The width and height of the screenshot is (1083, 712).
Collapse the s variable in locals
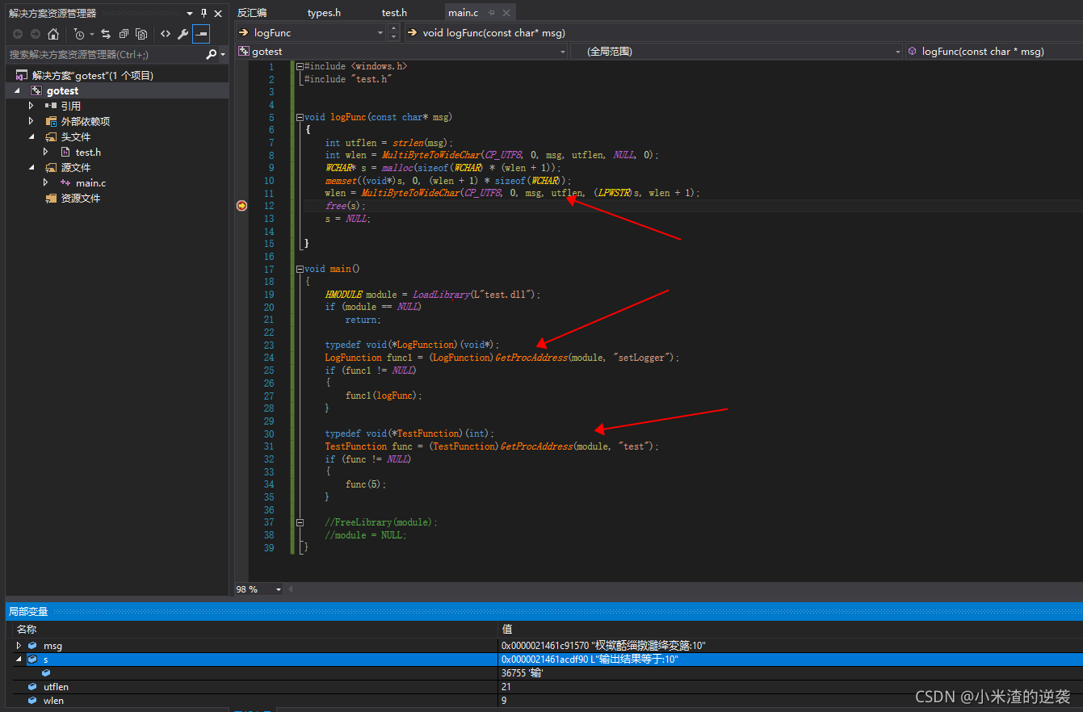19,660
